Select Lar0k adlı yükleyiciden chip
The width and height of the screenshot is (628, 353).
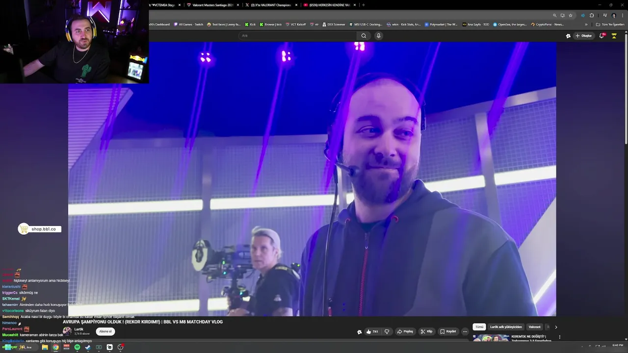coord(506,327)
